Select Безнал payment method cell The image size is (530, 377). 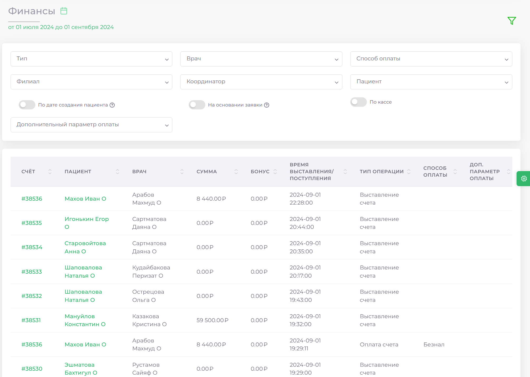(x=434, y=345)
